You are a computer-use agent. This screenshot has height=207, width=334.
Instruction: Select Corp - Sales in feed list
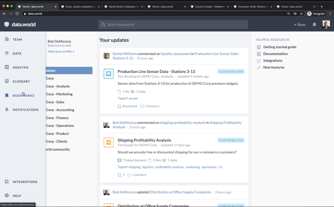55,102
